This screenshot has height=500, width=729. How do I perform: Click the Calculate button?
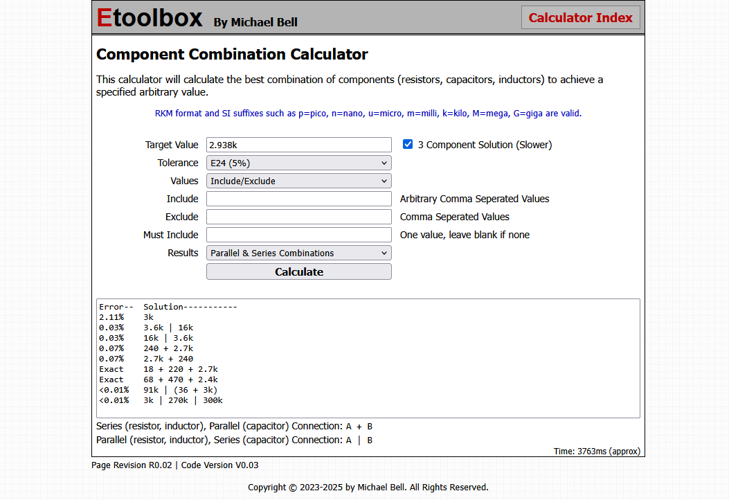[299, 271]
